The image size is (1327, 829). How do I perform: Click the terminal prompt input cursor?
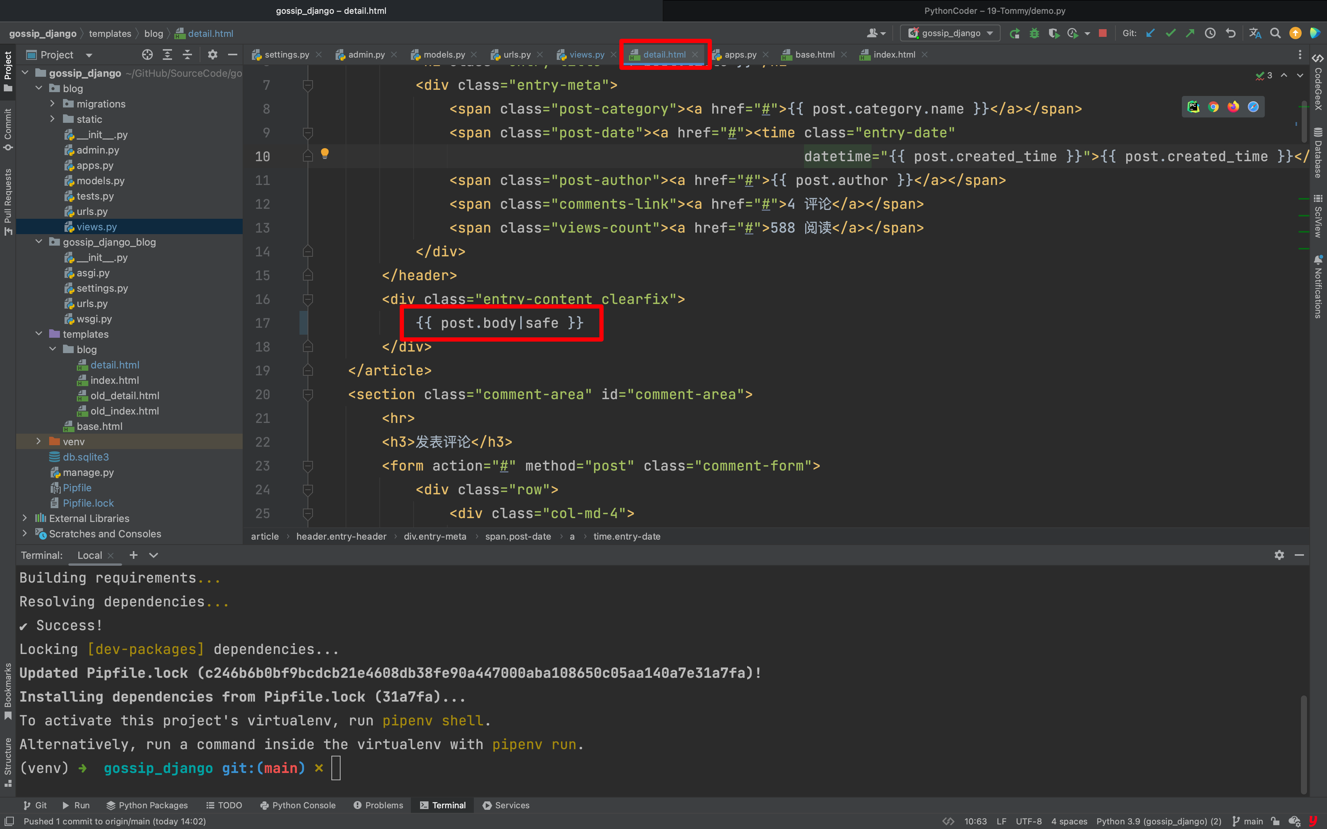(336, 768)
